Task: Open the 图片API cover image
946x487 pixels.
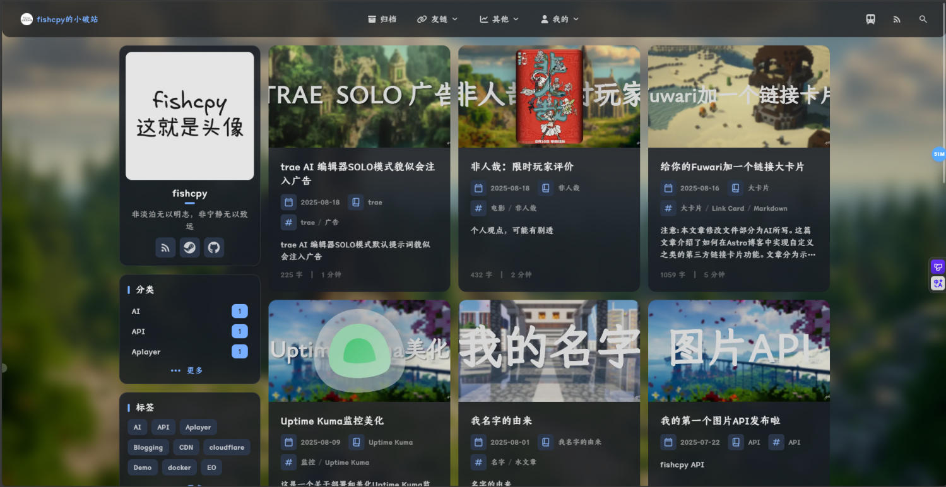Action: pyautogui.click(x=739, y=351)
